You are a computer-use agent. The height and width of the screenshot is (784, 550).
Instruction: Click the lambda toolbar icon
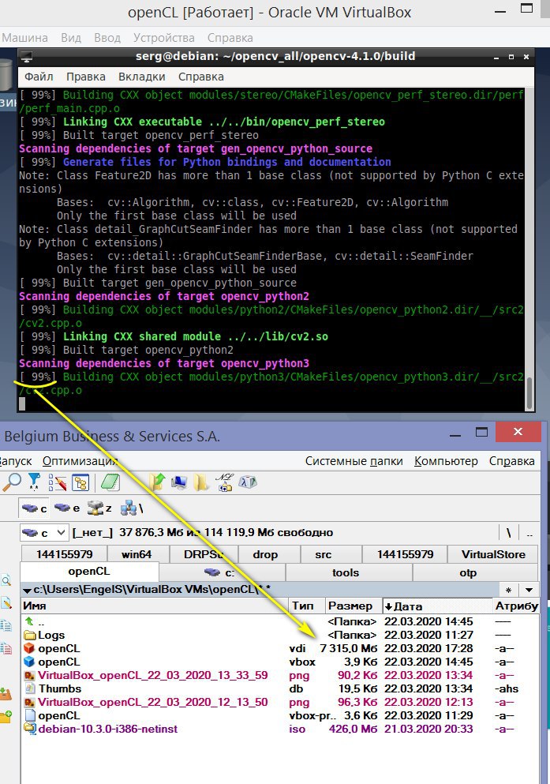248,482
